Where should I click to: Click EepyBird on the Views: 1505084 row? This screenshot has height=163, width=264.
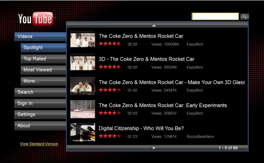coord(195,44)
